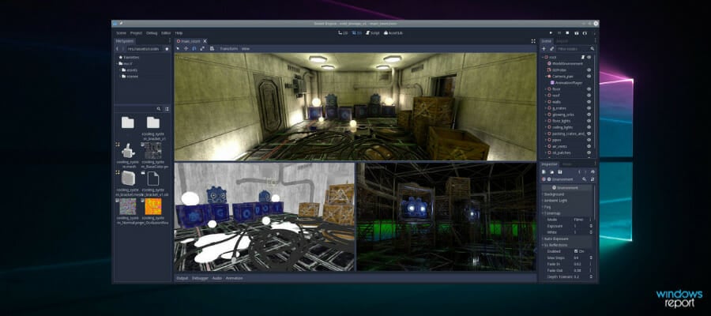
Task: Expand the assets folder in tree
Action: pyautogui.click(x=120, y=70)
